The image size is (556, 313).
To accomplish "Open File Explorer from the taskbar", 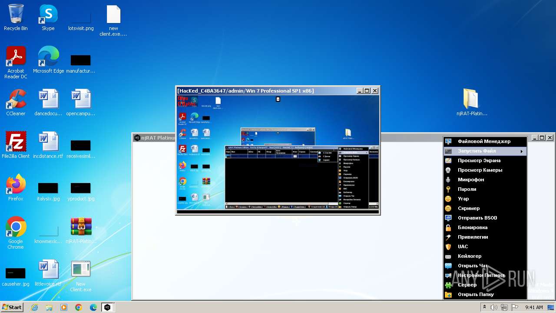I will (49, 307).
